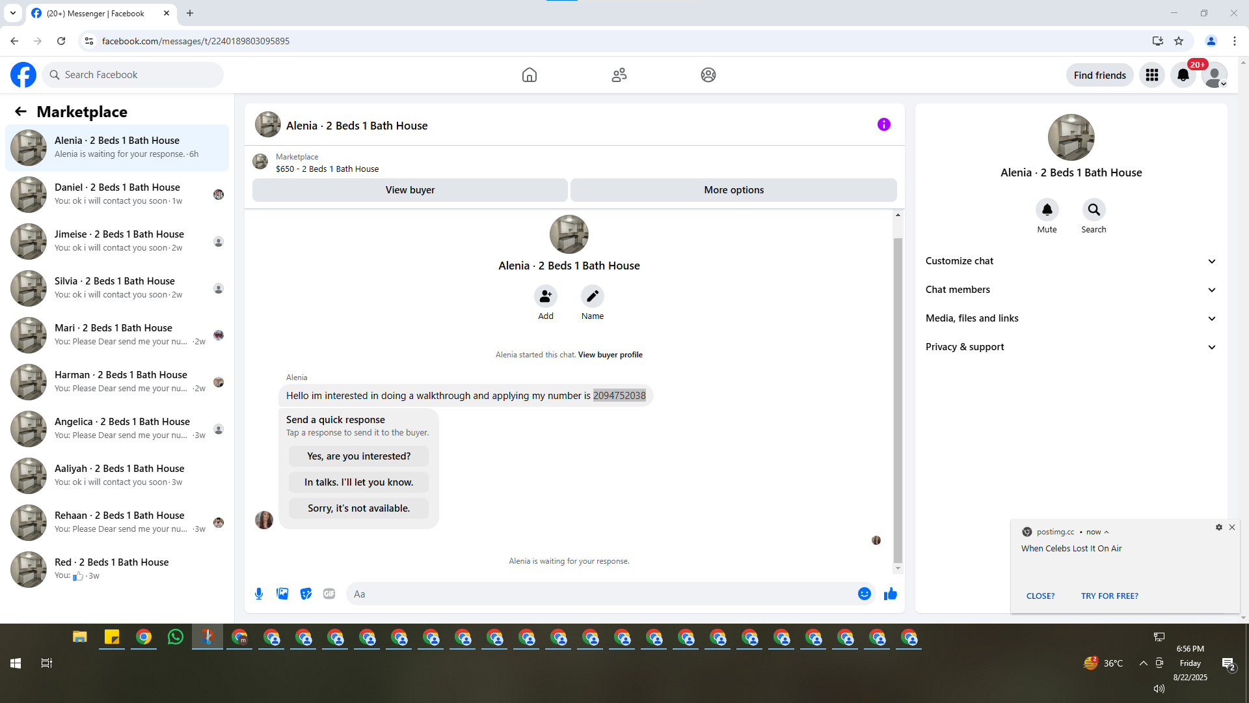Open the Facebook apps grid menu
Image resolution: width=1249 pixels, height=703 pixels.
(x=1151, y=76)
